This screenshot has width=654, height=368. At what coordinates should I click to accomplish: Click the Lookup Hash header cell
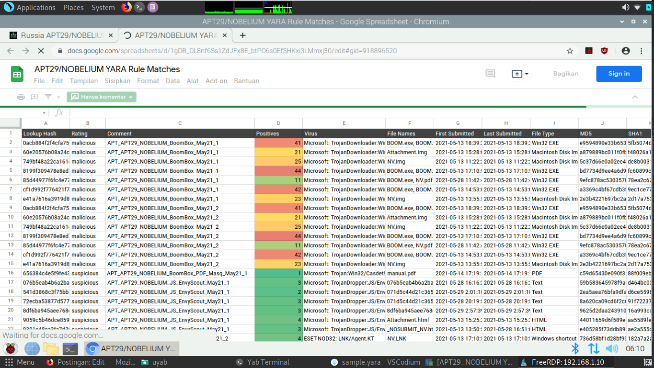(46, 134)
